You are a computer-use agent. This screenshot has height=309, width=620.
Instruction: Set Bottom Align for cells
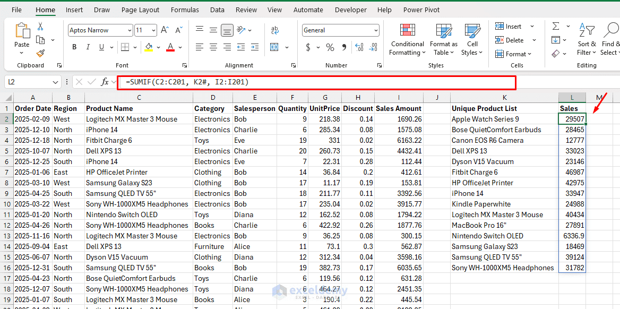point(227,30)
